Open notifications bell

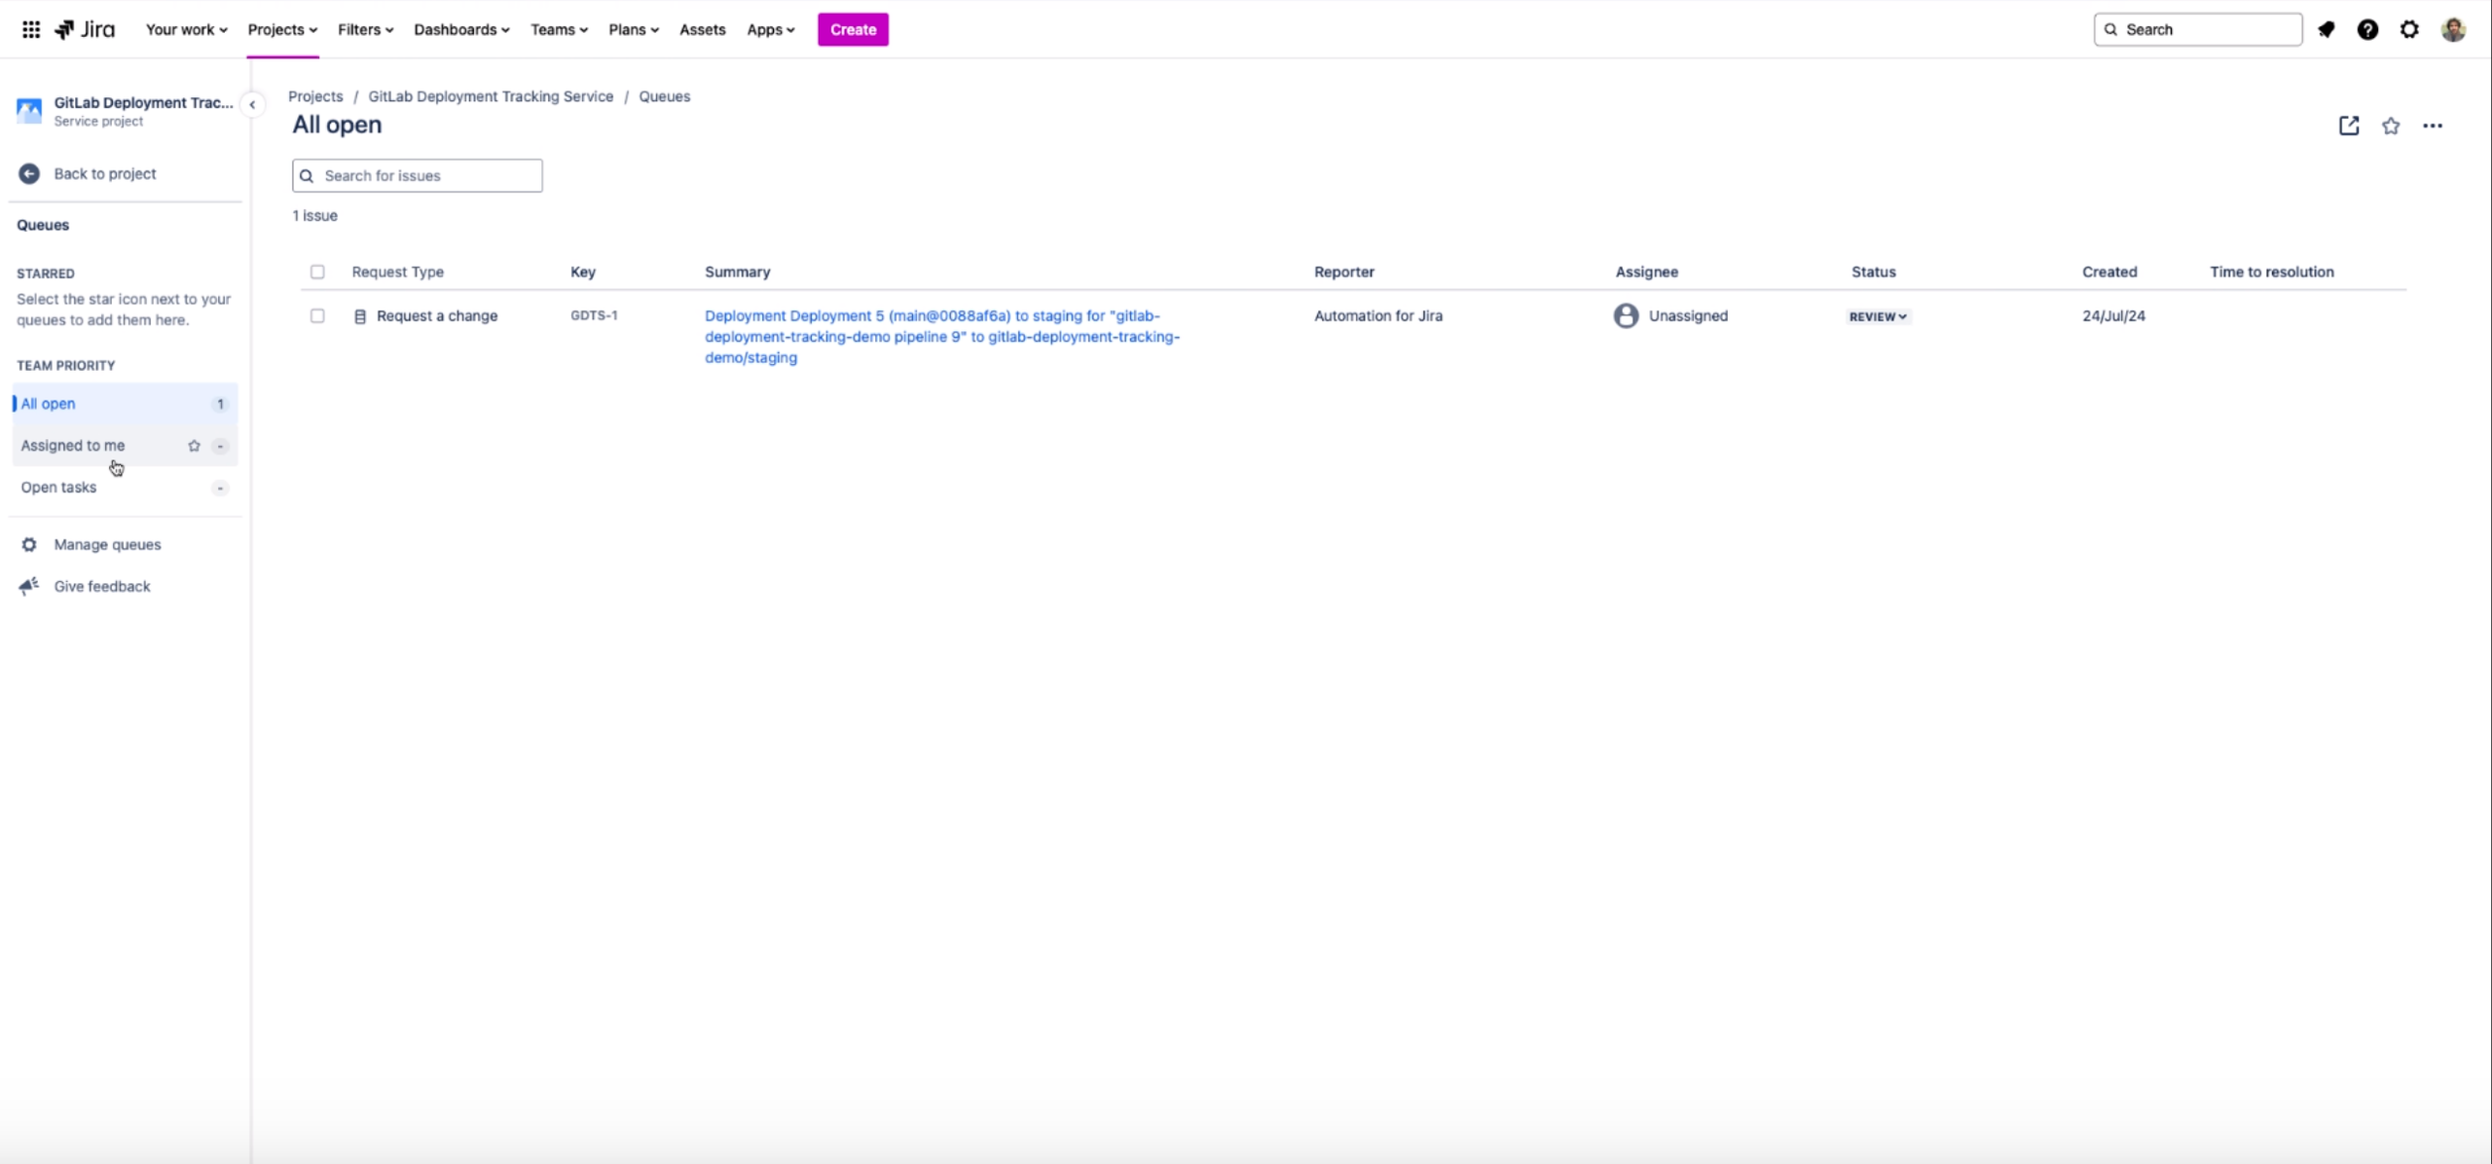pyautogui.click(x=2327, y=29)
